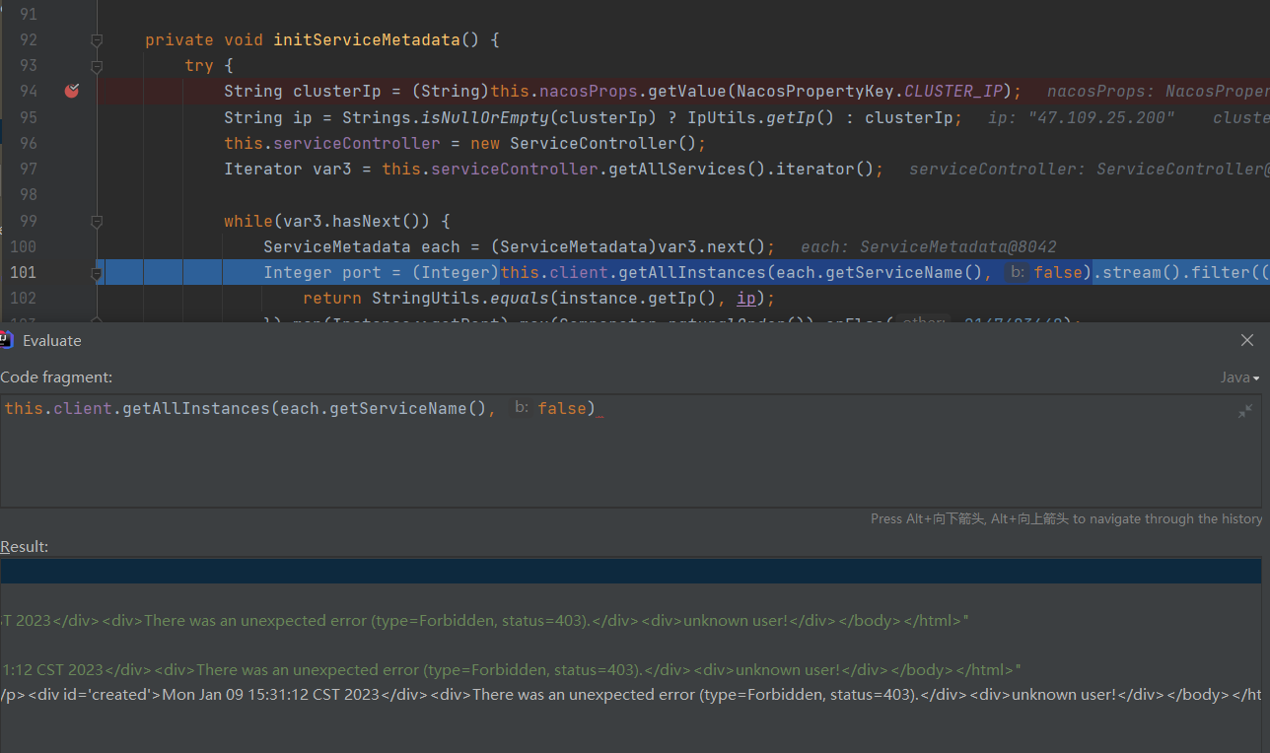
Task: Click the CLUSTER_IP constant on line 94
Action: (953, 92)
